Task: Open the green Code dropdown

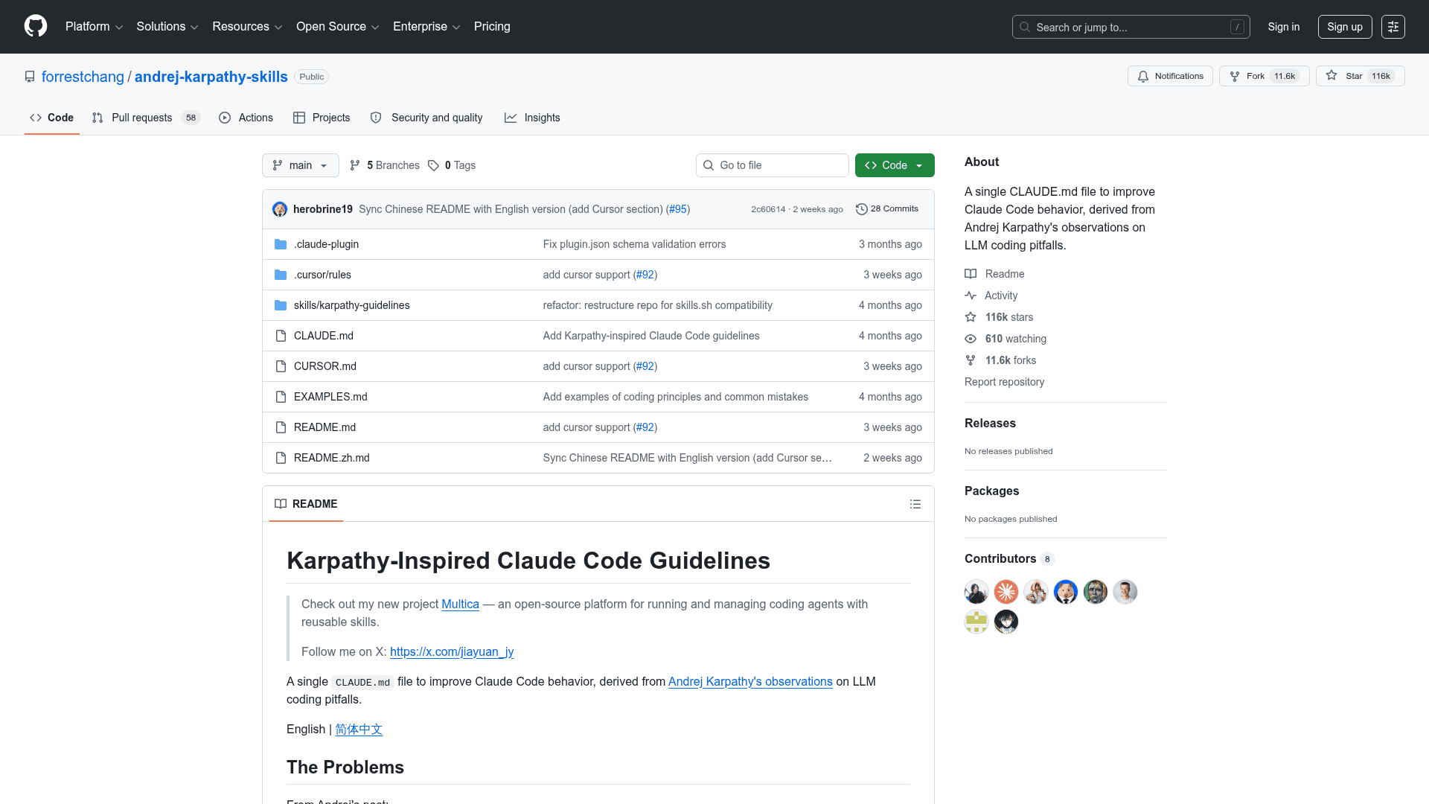Action: point(895,165)
